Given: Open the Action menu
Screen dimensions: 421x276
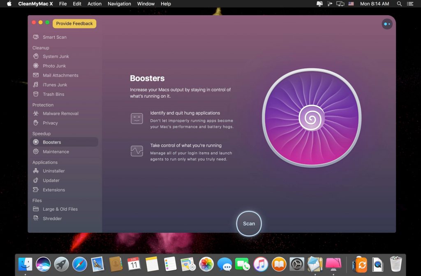Looking at the screenshot, I should coord(95,4).
